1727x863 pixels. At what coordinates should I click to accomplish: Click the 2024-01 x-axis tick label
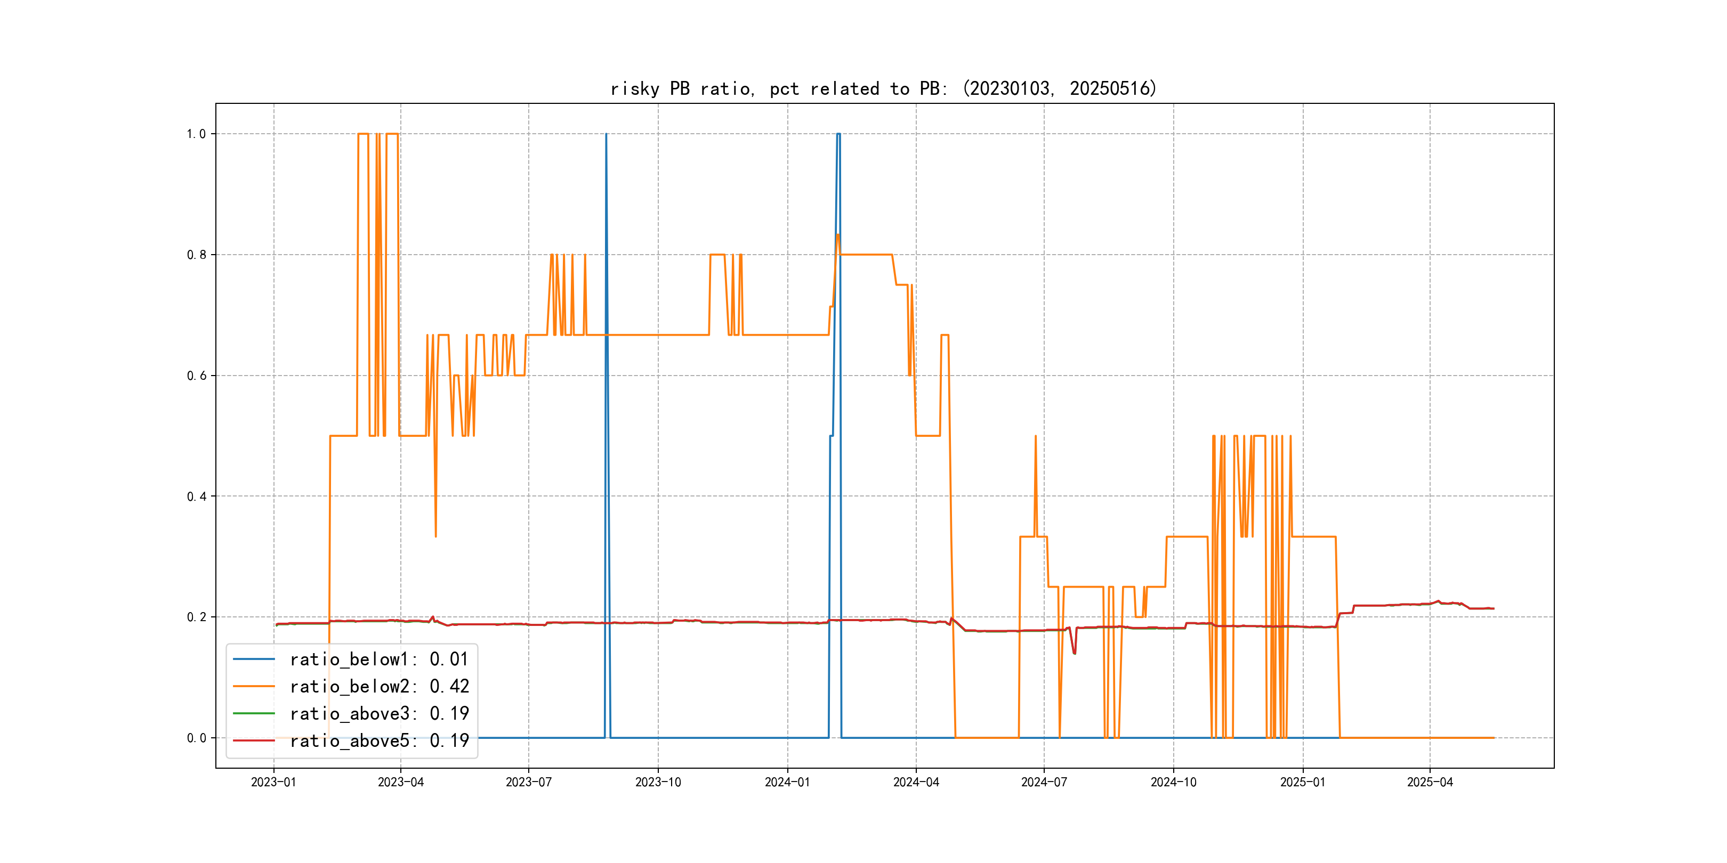point(787,782)
